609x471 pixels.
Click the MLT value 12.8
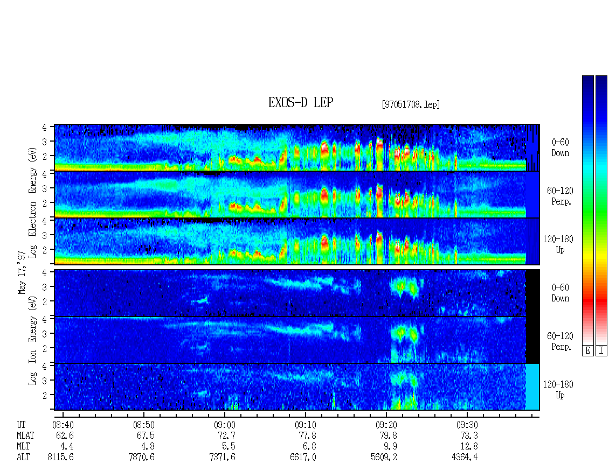(x=469, y=447)
